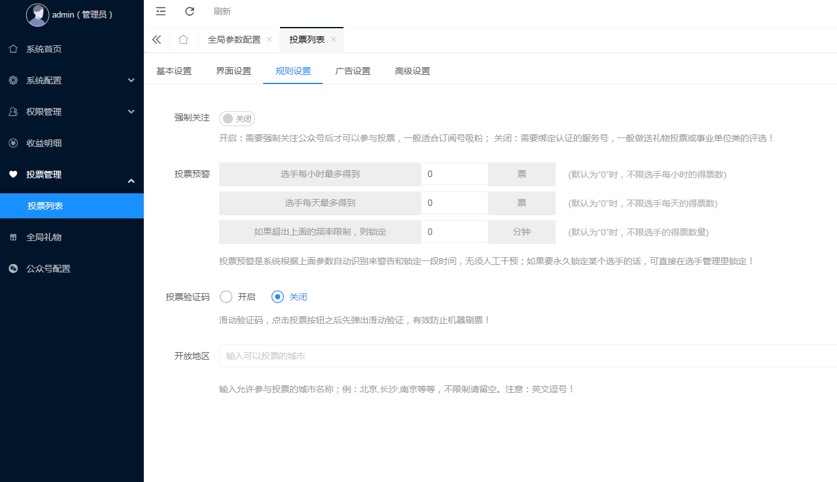Close the 投票列表 tab
Viewport: 837px width, 482px height.
click(333, 39)
